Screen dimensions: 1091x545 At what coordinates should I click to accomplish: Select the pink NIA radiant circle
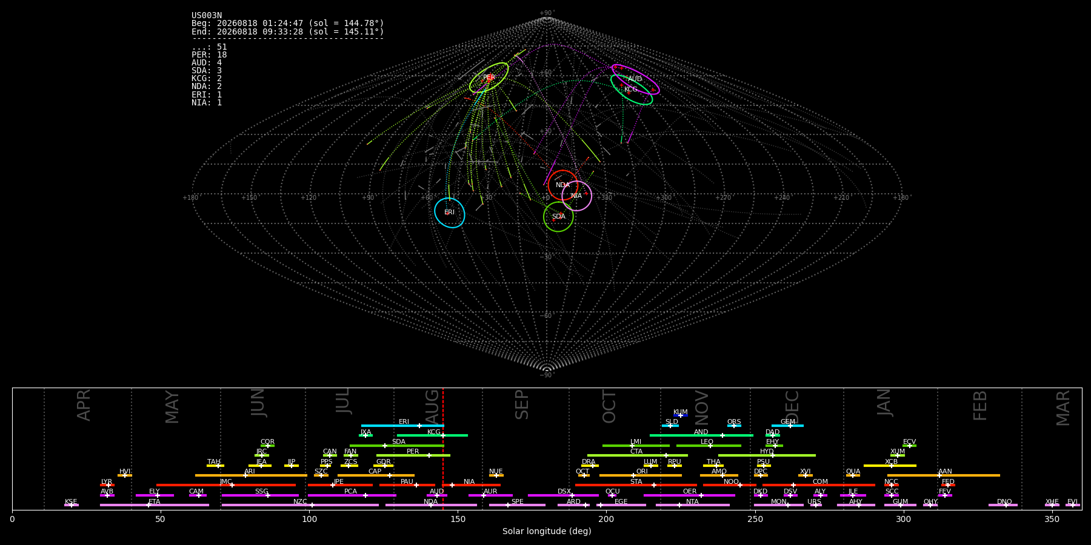point(576,196)
